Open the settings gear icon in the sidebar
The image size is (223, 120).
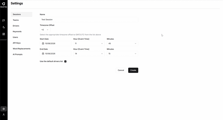coord(4,109)
